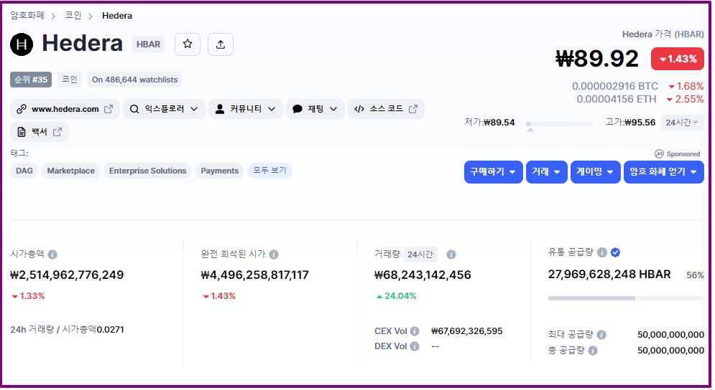Click the share upload icon button
The width and height of the screenshot is (715, 390).
pyautogui.click(x=221, y=44)
